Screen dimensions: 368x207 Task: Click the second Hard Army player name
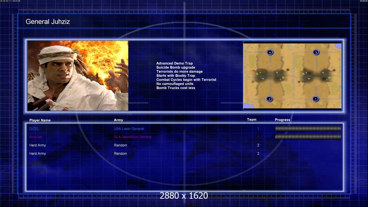click(x=38, y=154)
